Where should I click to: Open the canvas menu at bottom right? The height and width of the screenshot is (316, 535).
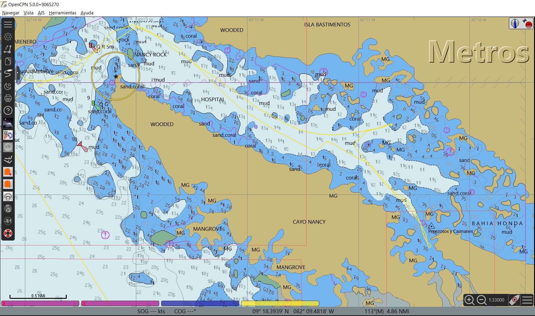[527, 300]
